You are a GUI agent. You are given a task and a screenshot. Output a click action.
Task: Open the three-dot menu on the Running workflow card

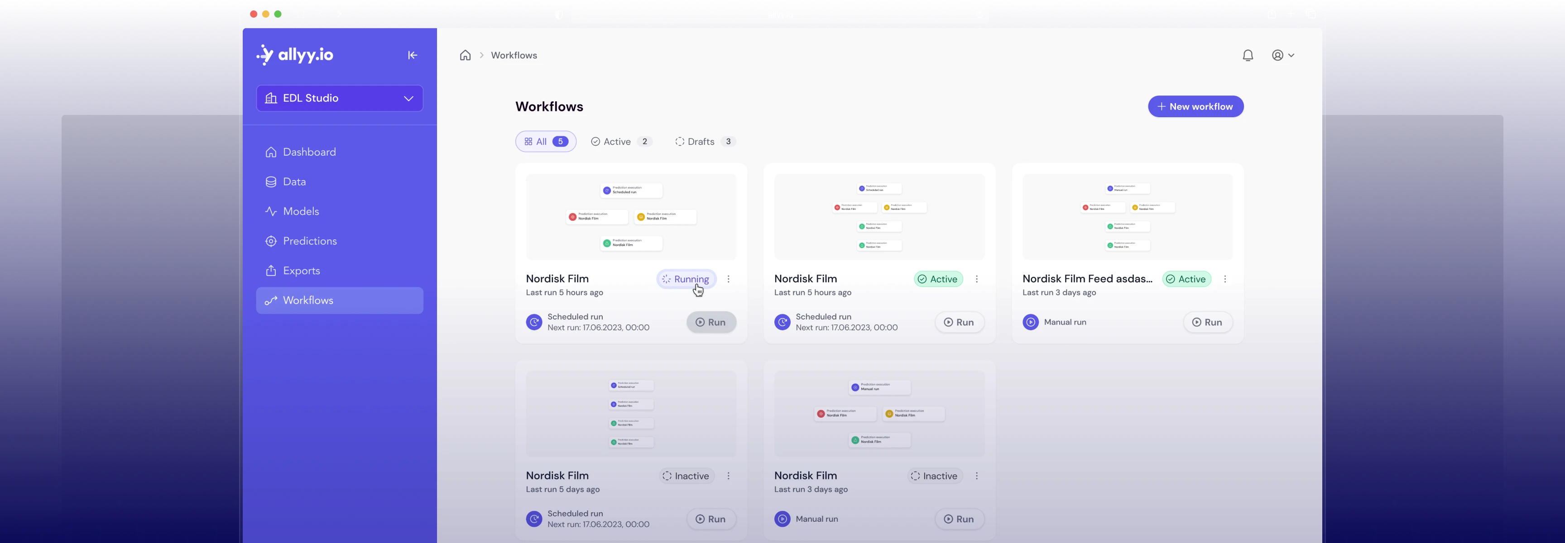(729, 279)
